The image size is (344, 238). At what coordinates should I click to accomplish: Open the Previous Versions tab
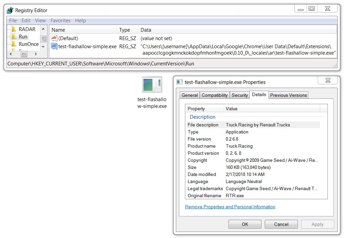click(288, 95)
